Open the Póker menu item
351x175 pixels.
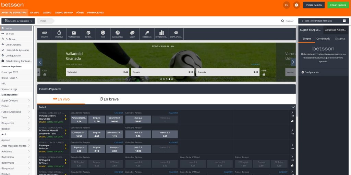[x=80, y=13]
